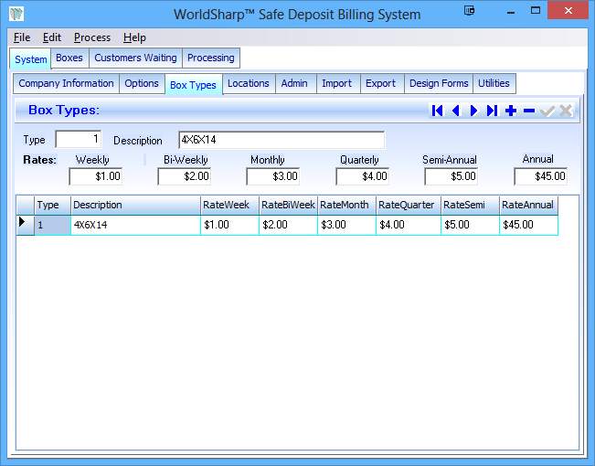This screenshot has width=595, height=466.
Task: Close the WorldSharp window
Action: [568, 11]
